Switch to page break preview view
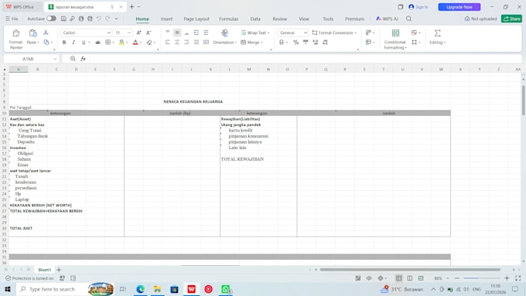526x296 pixels. tap(410, 278)
